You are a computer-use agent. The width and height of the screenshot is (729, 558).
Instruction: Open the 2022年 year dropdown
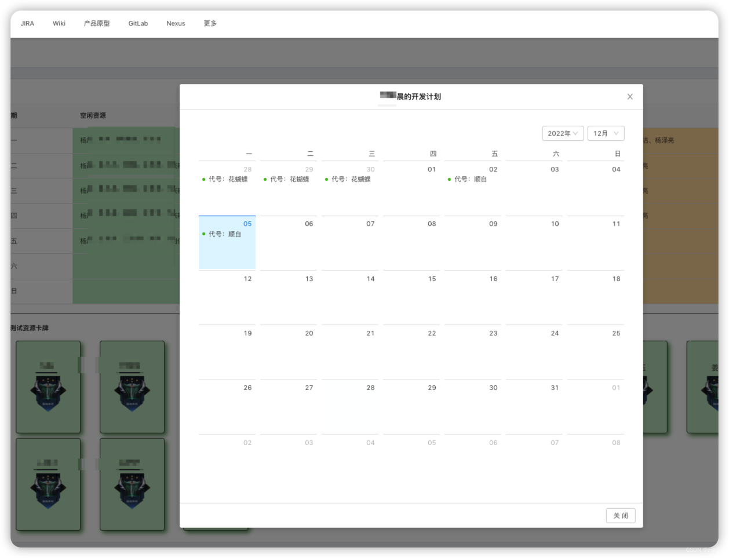[563, 133]
